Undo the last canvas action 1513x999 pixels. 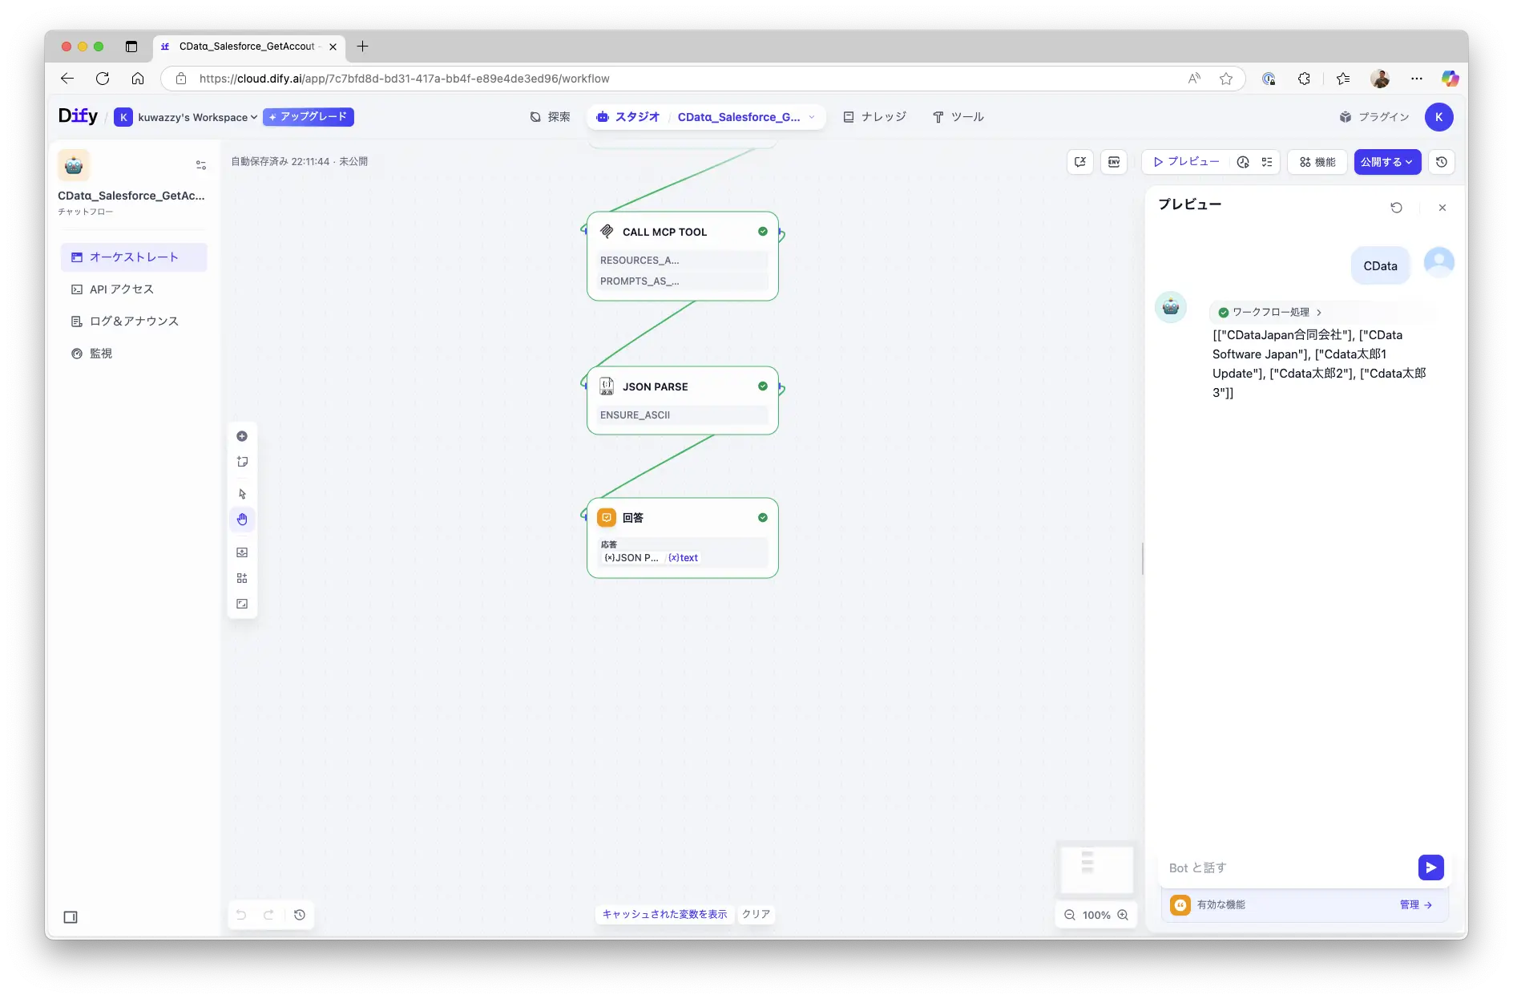pos(241,915)
